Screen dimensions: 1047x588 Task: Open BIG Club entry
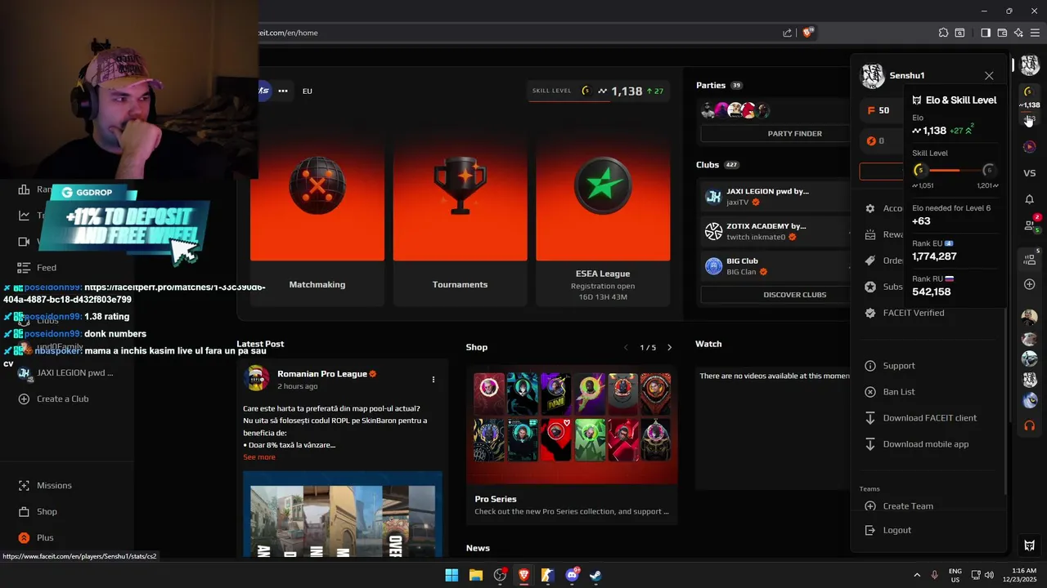[x=775, y=266]
